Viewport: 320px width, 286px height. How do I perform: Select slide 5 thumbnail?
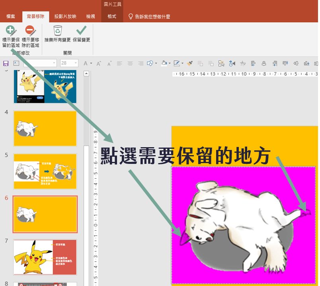click(45, 171)
